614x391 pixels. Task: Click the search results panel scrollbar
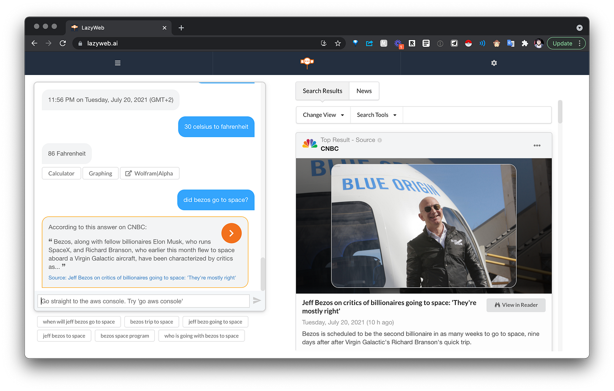560,112
